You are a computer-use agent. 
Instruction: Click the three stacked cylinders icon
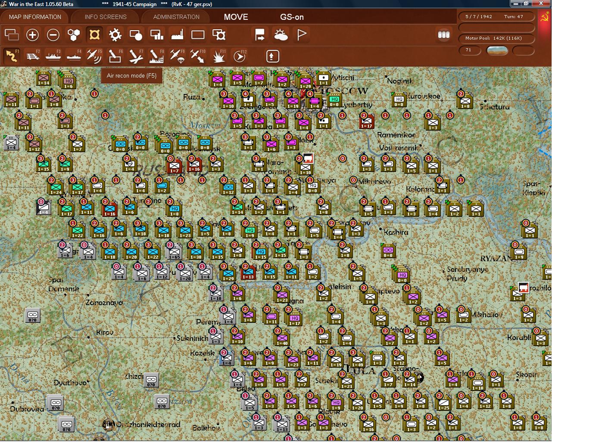pyautogui.click(x=444, y=34)
